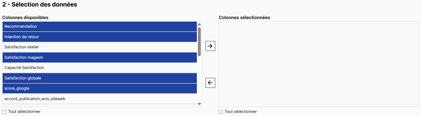
Task: Check Tout sélectionner under selected columns
Action: pyautogui.click(x=221, y=112)
